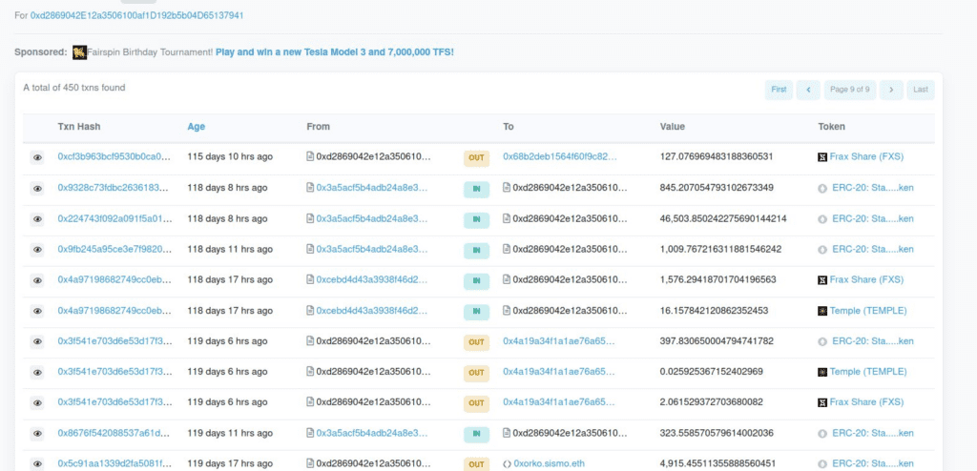Click contract file icon before 0x3a5acf5b4adb24a8e3 first entry
The width and height of the screenshot is (977, 471).
(310, 188)
